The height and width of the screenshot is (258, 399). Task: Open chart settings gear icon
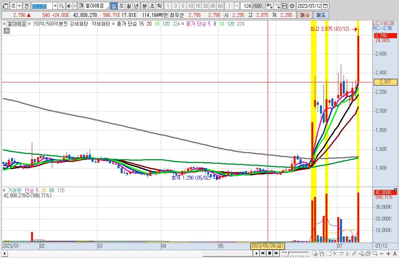292,6
